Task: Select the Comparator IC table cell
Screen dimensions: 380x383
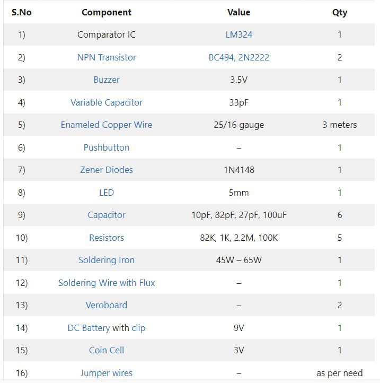Action: [107, 34]
